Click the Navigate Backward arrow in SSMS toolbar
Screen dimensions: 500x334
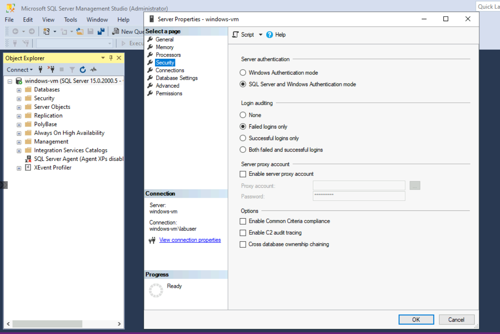15,32
